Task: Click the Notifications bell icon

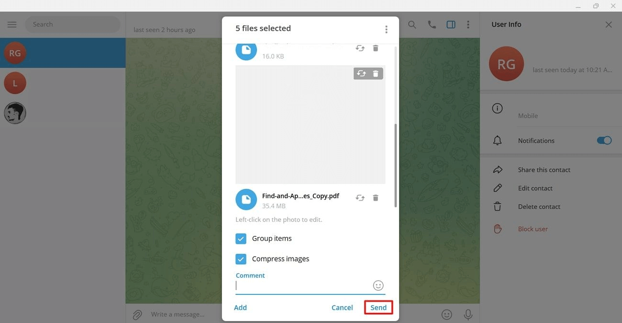Action: pos(497,141)
